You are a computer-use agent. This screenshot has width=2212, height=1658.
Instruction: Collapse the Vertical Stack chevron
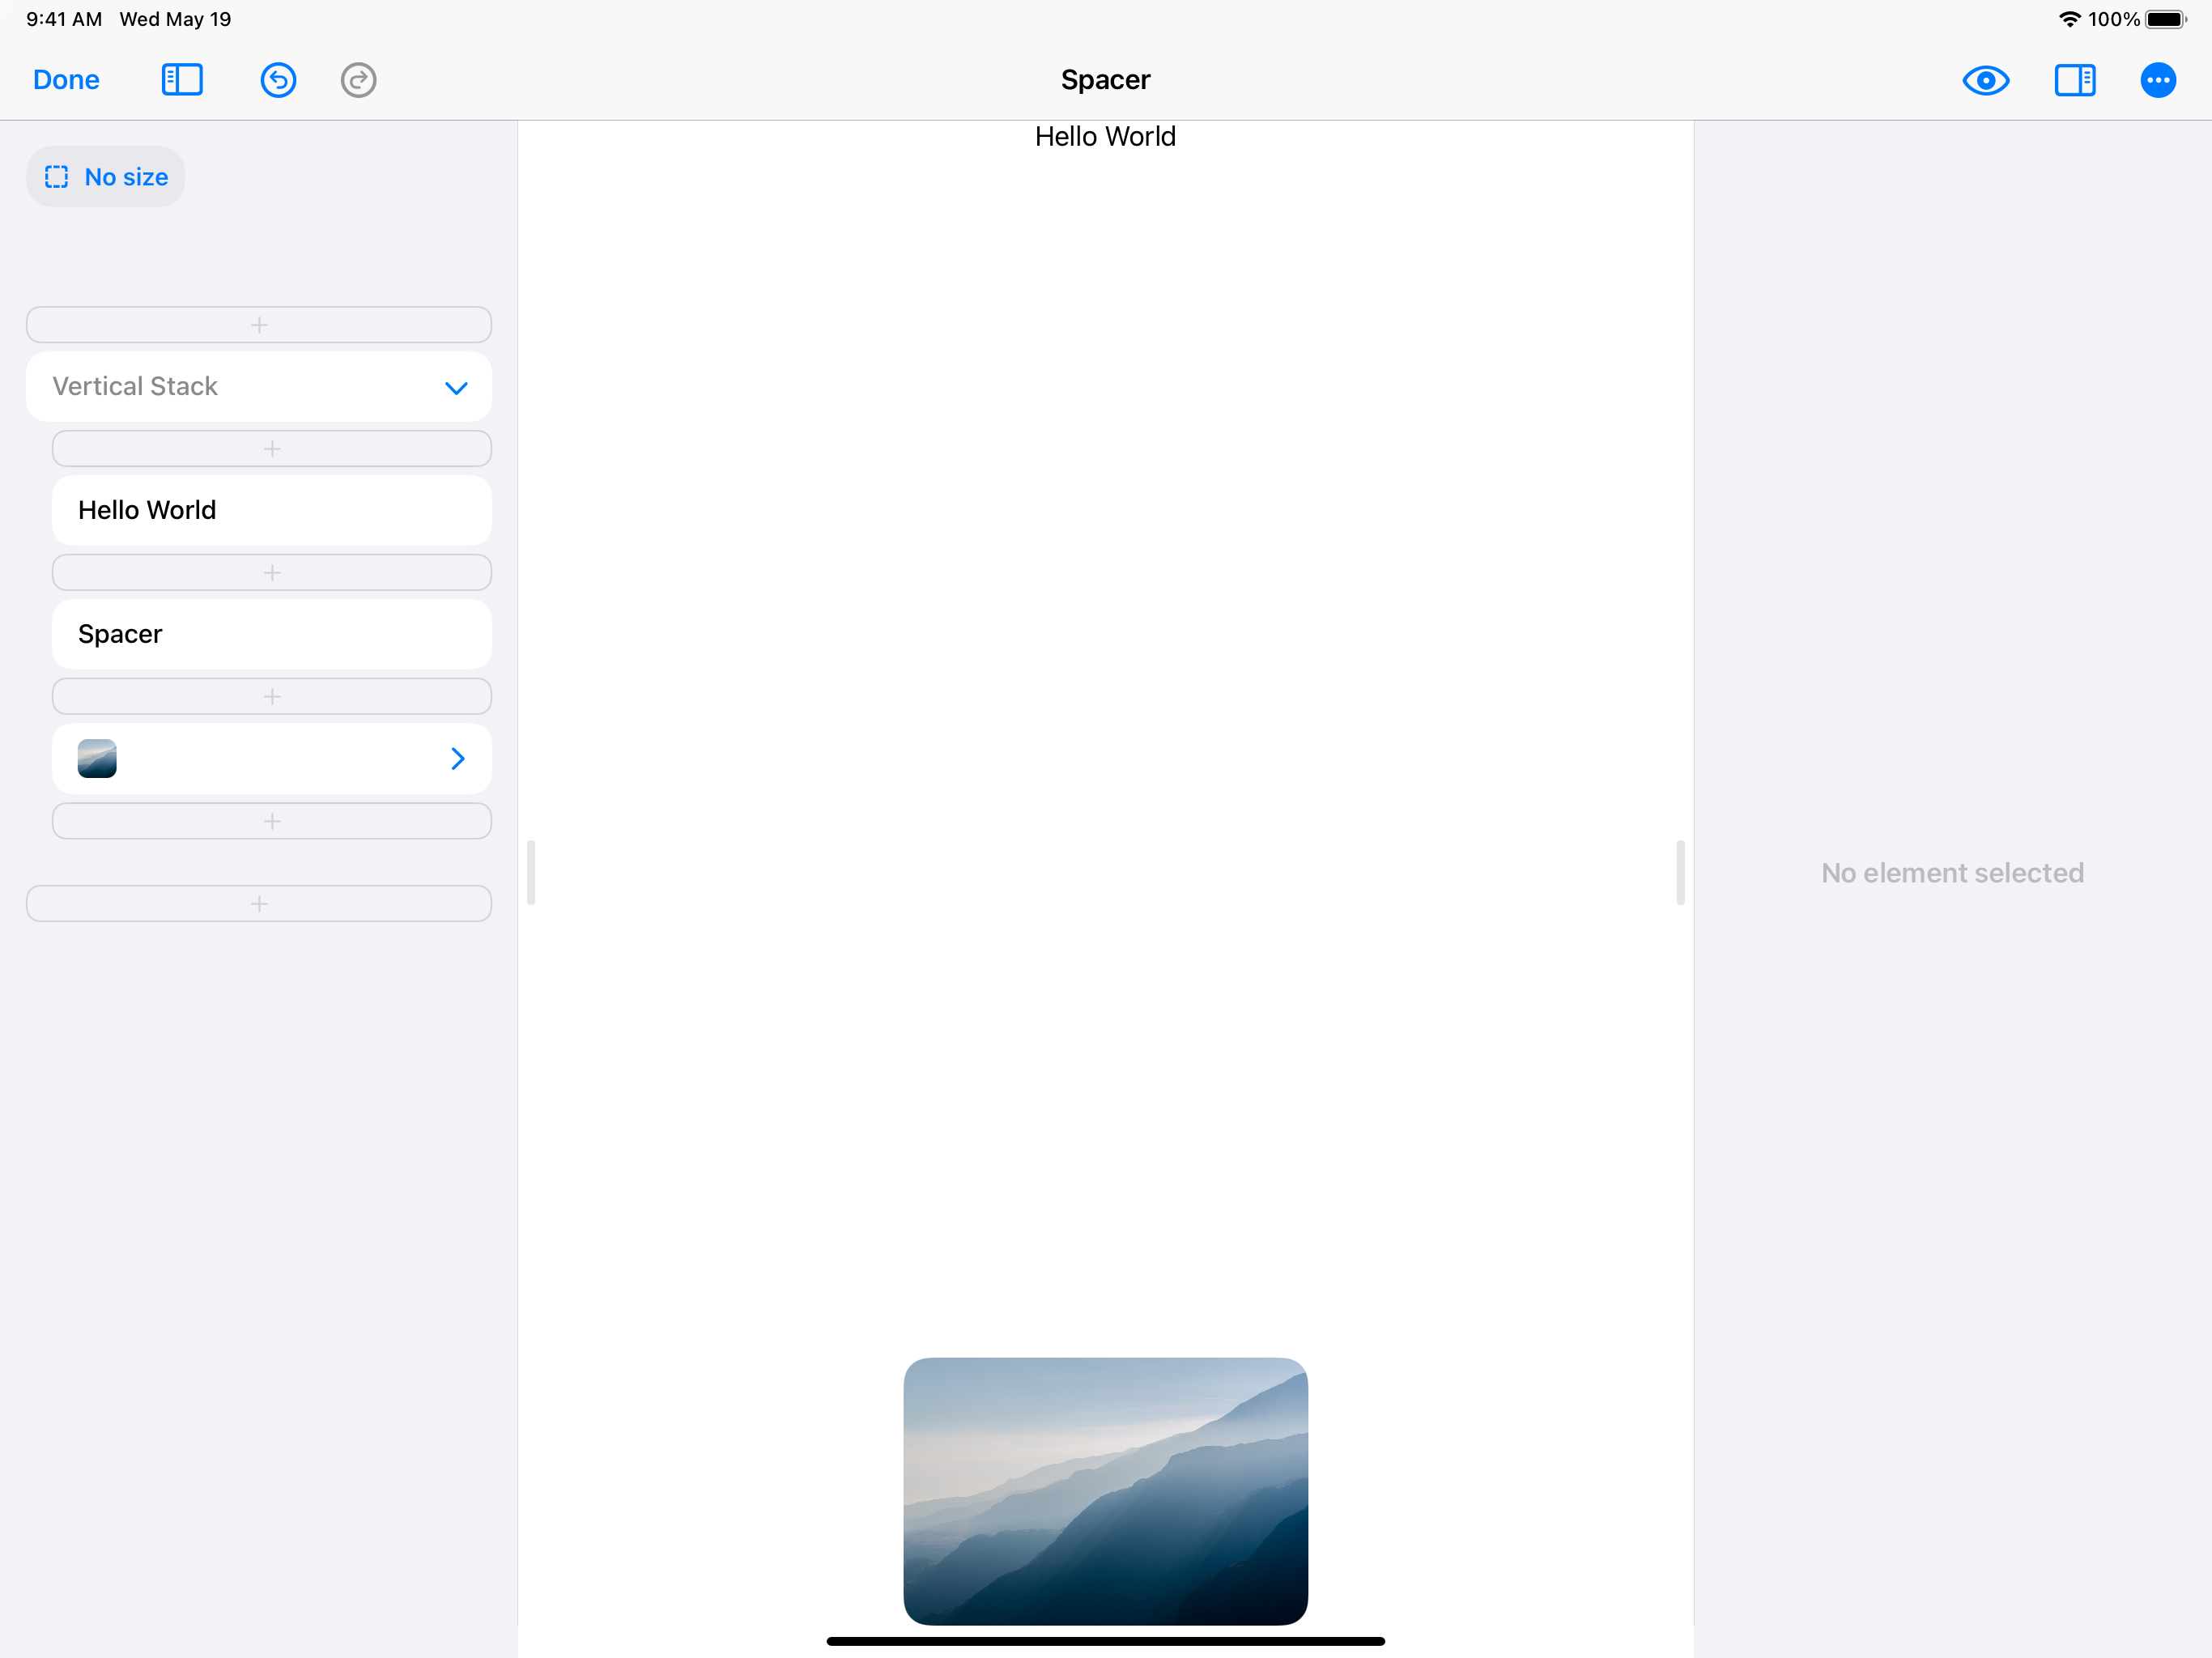(456, 388)
